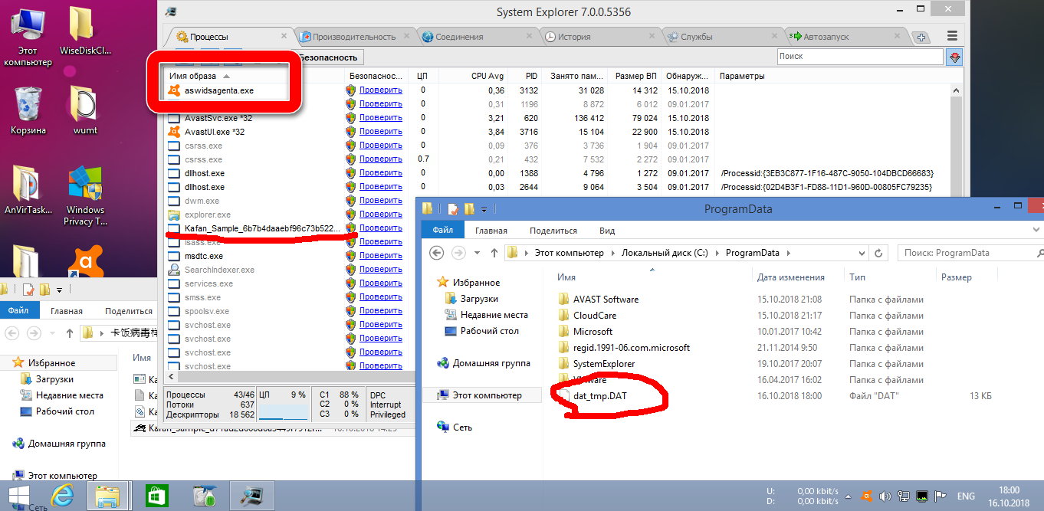Switch to the Производительность tab

click(356, 37)
